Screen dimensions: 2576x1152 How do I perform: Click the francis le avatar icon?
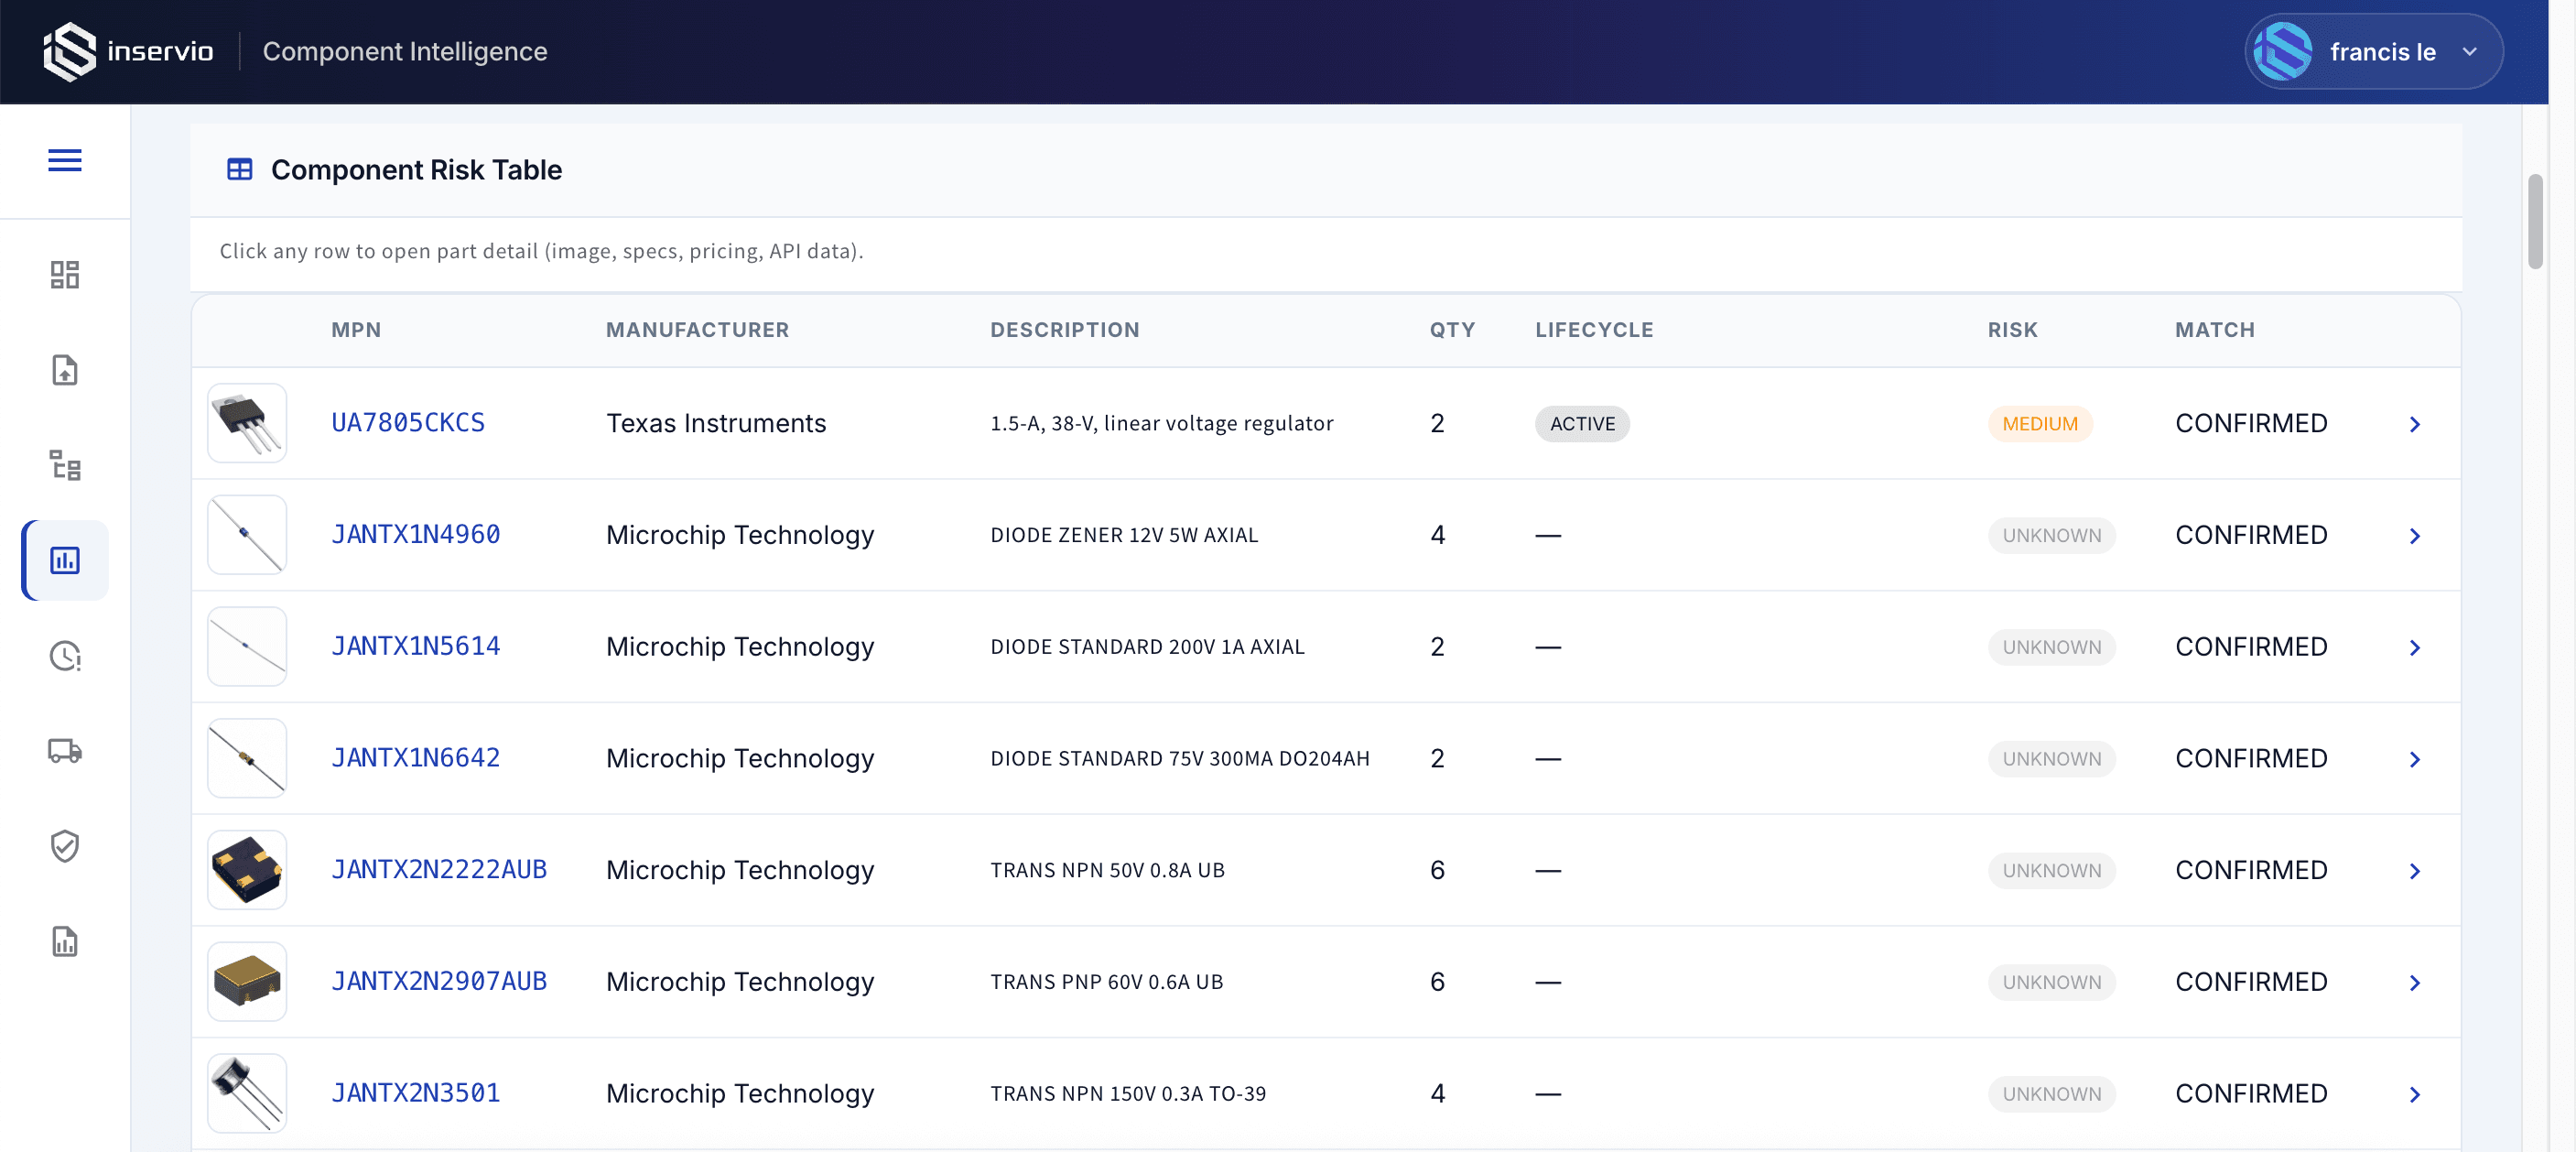click(x=2283, y=52)
